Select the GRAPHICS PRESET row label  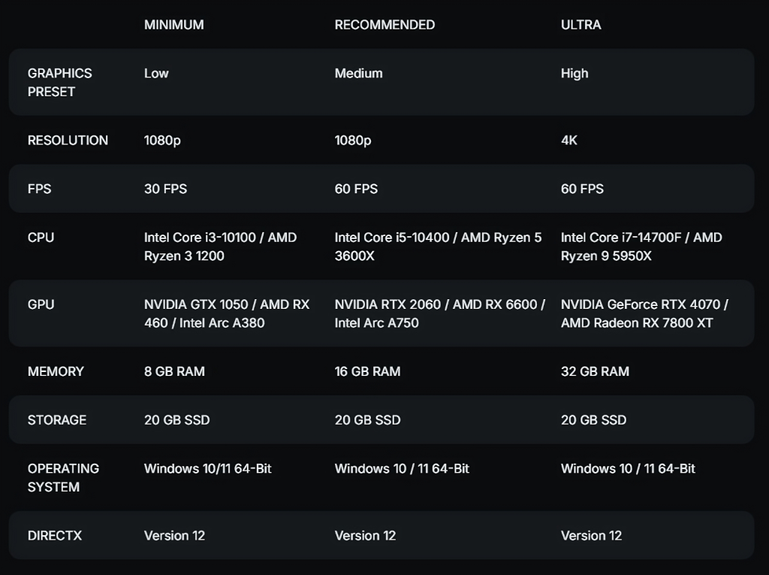coord(60,82)
